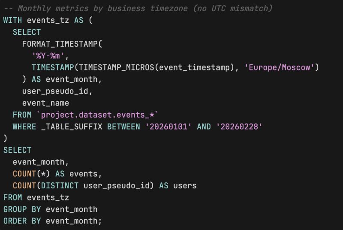Click the GROUP BY keyword
Viewport: 343px width, 230px height.
(x=22, y=209)
